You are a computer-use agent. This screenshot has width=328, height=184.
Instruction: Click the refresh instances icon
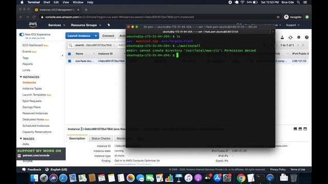pos(291,37)
